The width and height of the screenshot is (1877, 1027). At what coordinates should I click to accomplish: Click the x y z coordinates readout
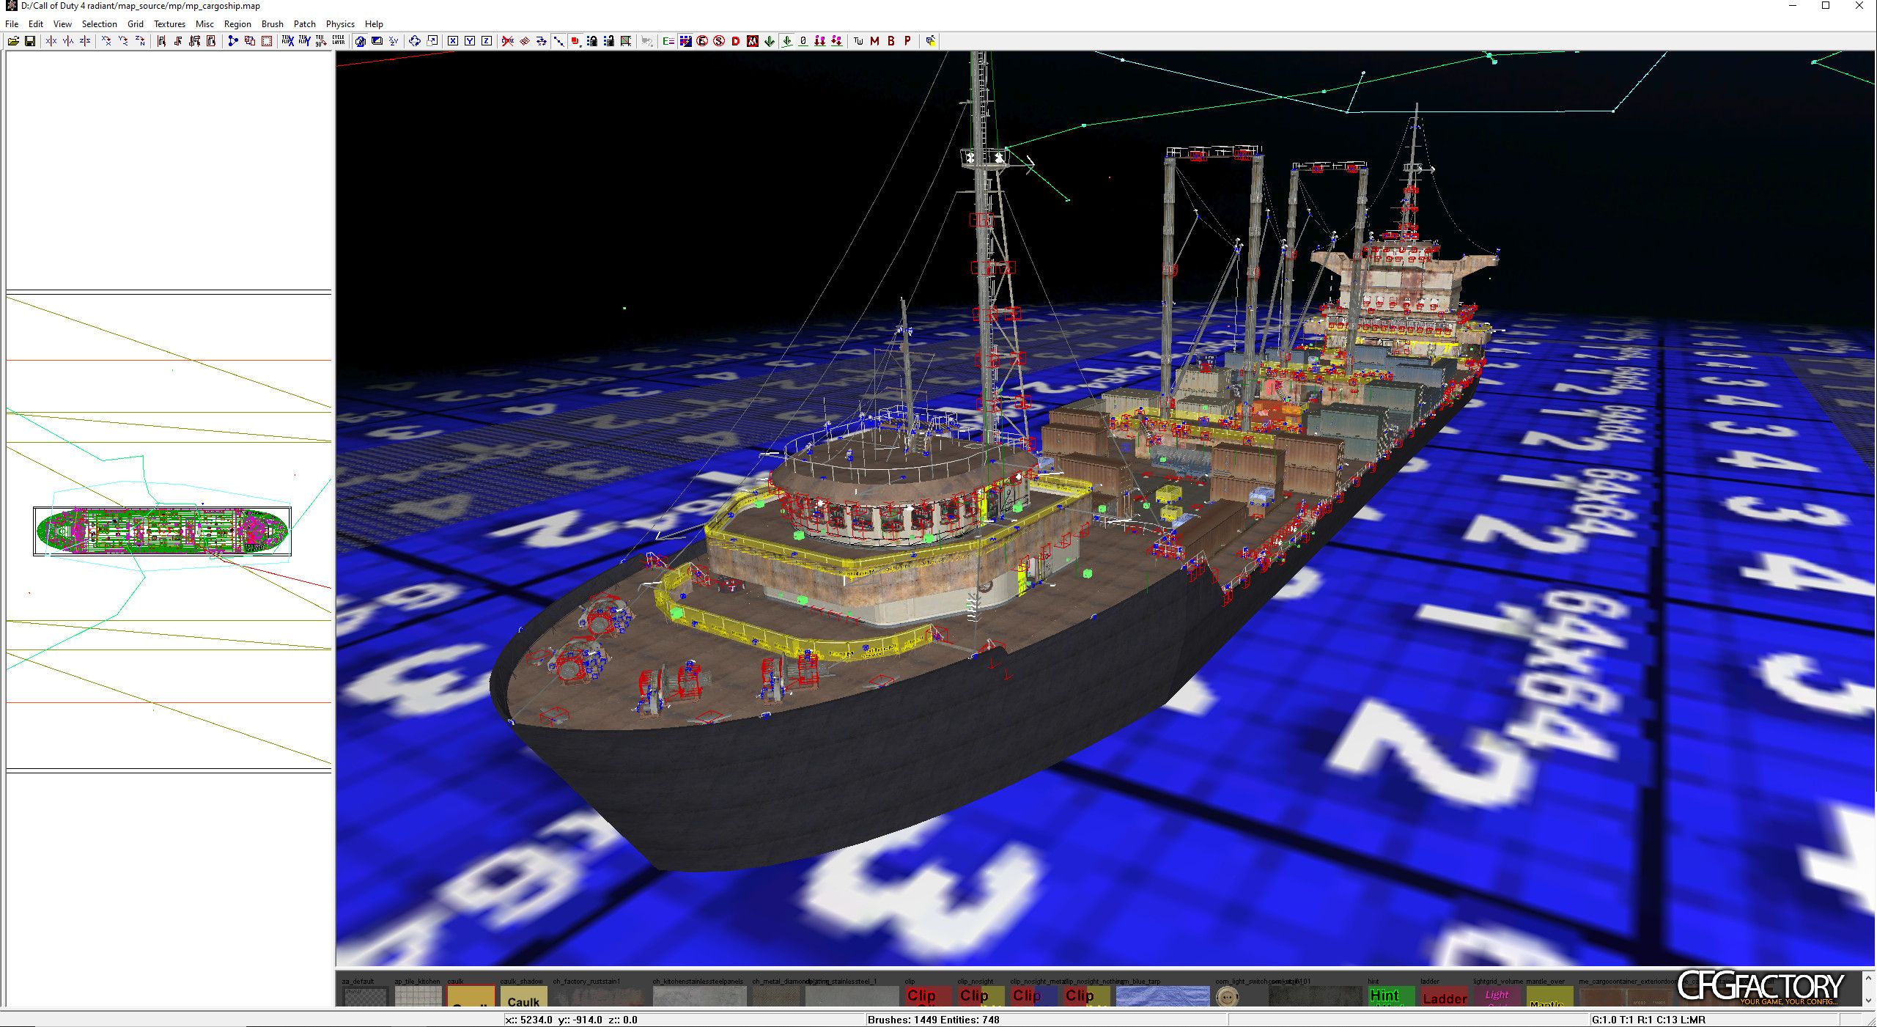[x=571, y=1020]
